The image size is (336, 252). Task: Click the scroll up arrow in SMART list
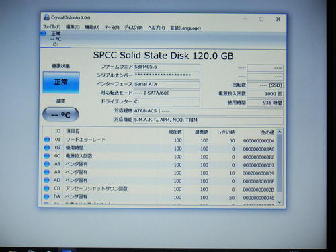click(x=280, y=132)
